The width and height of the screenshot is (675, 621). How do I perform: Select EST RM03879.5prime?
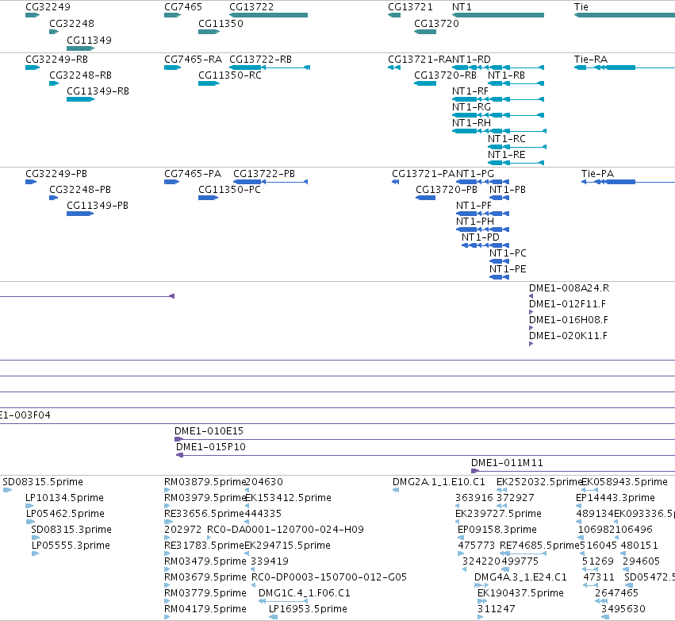[205, 482]
